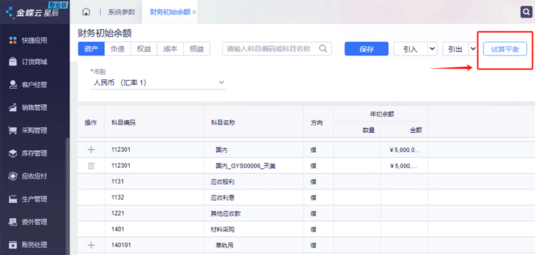Click amount cell of 112301 国内 row
The width and height of the screenshot is (535, 255).
[x=405, y=150]
